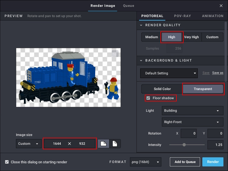228x171 pixels.
Task: Uncheck Close this dialog on starting render
Action: [x=7, y=162]
